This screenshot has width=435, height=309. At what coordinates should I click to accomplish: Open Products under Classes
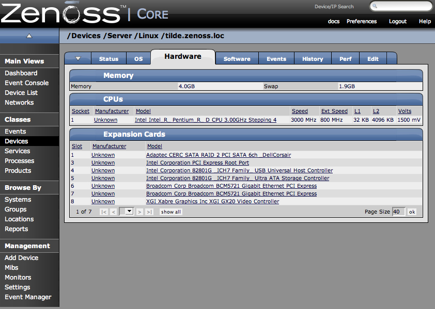pos(18,170)
